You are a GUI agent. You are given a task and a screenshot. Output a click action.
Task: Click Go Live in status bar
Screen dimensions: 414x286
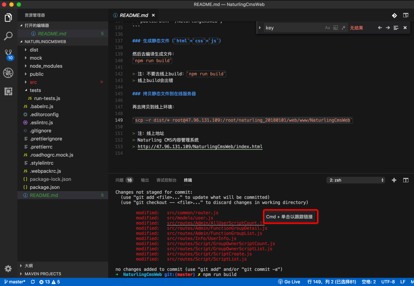[x=289, y=282]
